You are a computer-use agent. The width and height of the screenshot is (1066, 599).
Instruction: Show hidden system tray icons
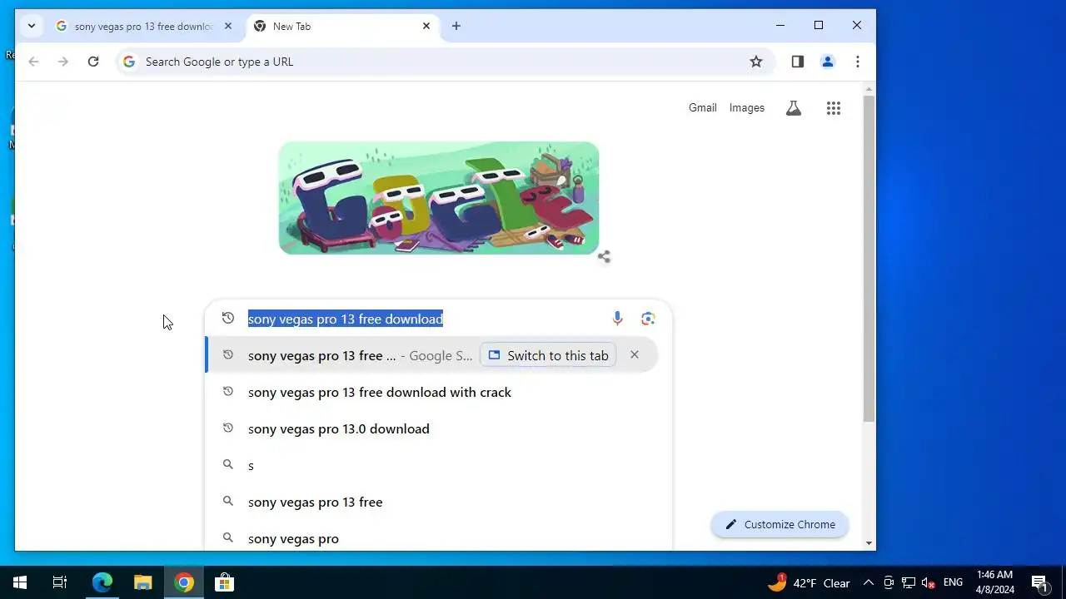pyautogui.click(x=868, y=582)
